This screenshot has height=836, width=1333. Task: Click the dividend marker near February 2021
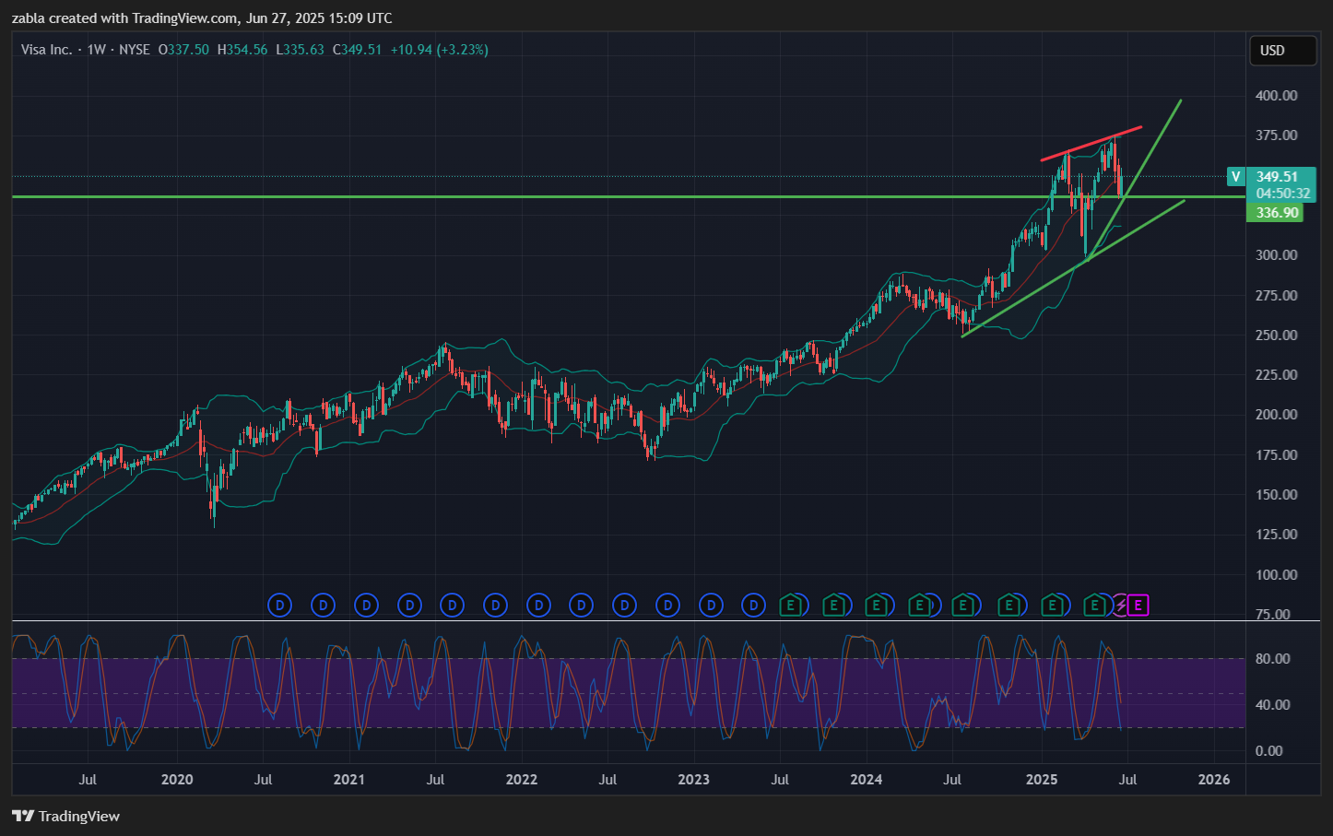pyautogui.click(x=367, y=606)
